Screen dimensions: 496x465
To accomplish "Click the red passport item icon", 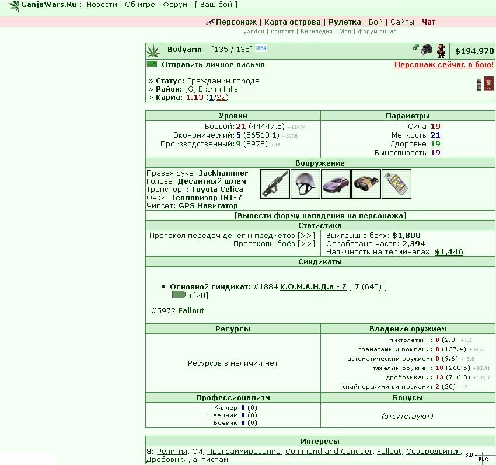I will click(489, 84).
